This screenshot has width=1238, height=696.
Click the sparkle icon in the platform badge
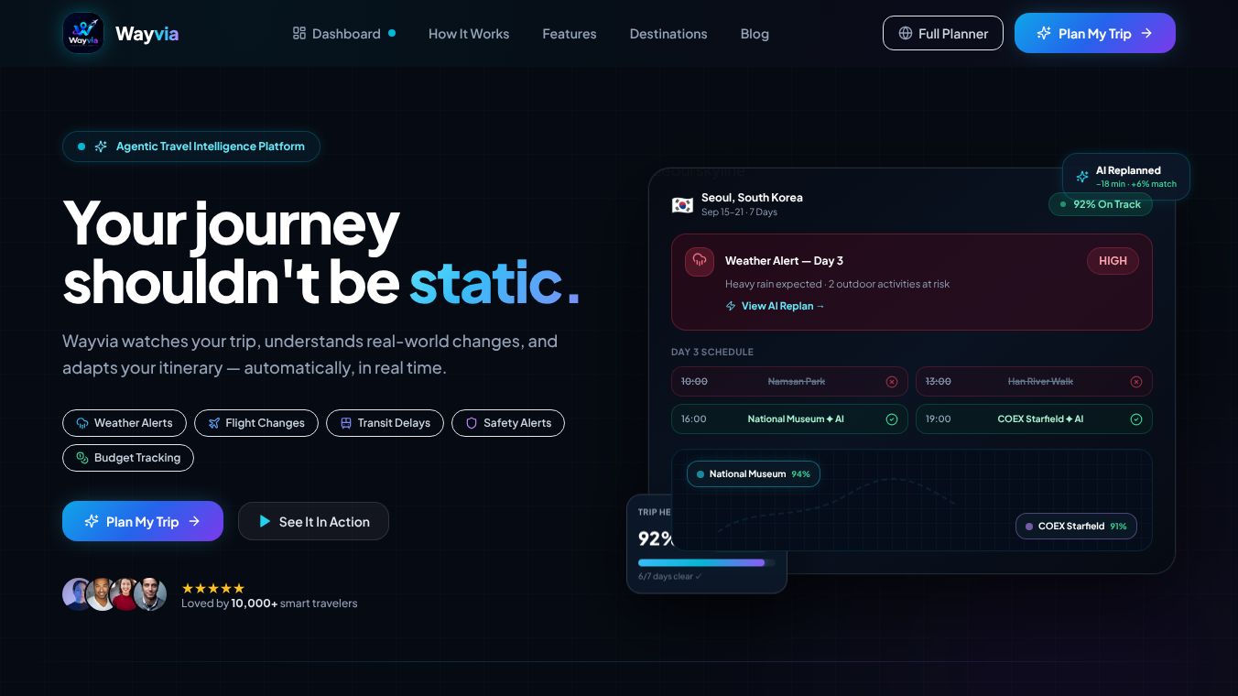pos(101,147)
